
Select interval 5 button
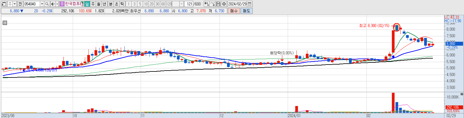[x=140, y=4]
